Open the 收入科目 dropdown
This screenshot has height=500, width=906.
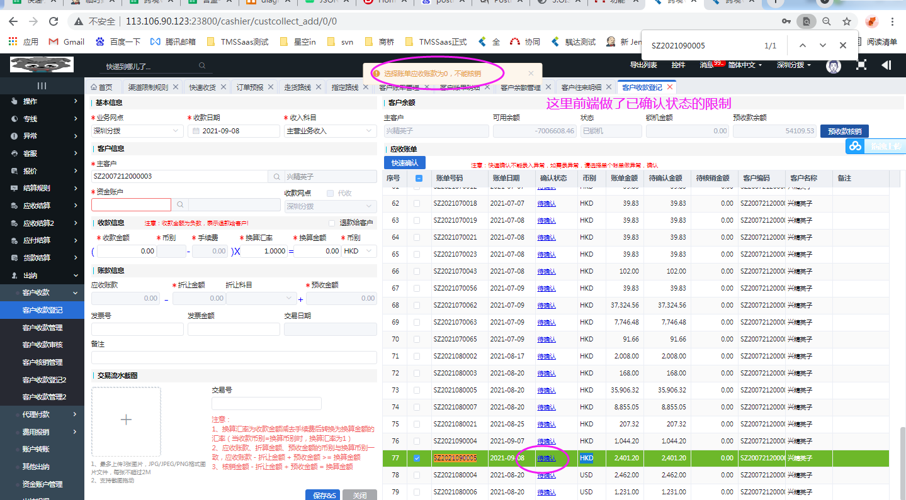coord(331,131)
